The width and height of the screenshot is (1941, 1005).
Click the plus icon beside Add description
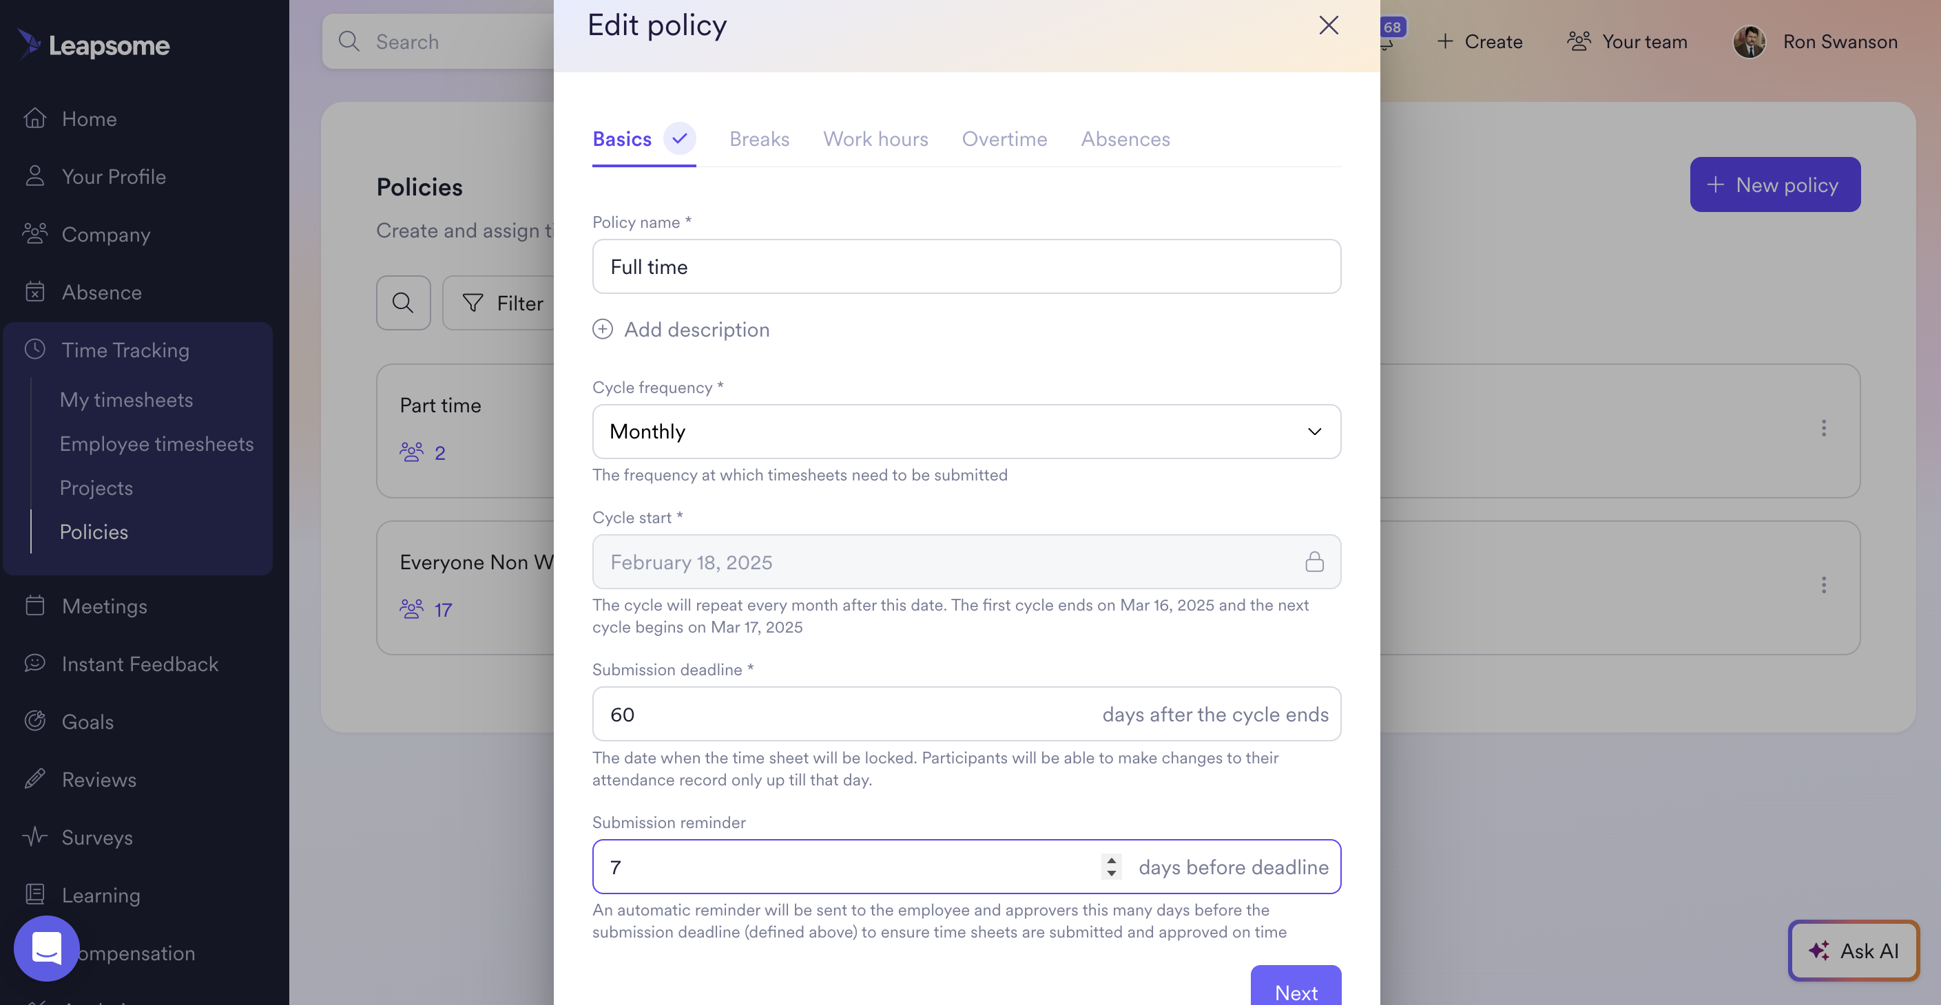602,330
